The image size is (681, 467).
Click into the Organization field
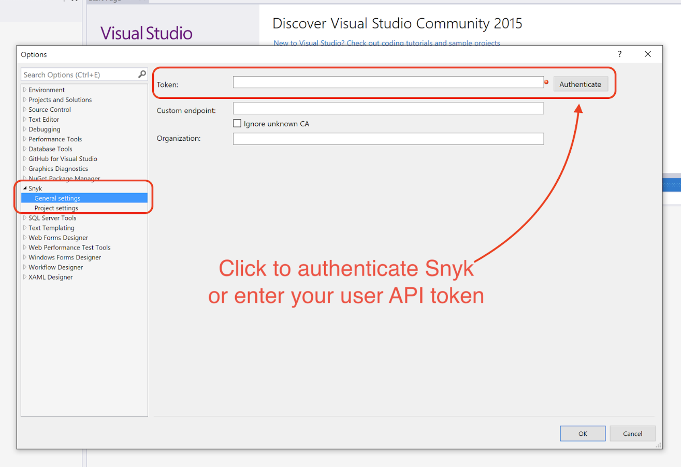(388, 139)
